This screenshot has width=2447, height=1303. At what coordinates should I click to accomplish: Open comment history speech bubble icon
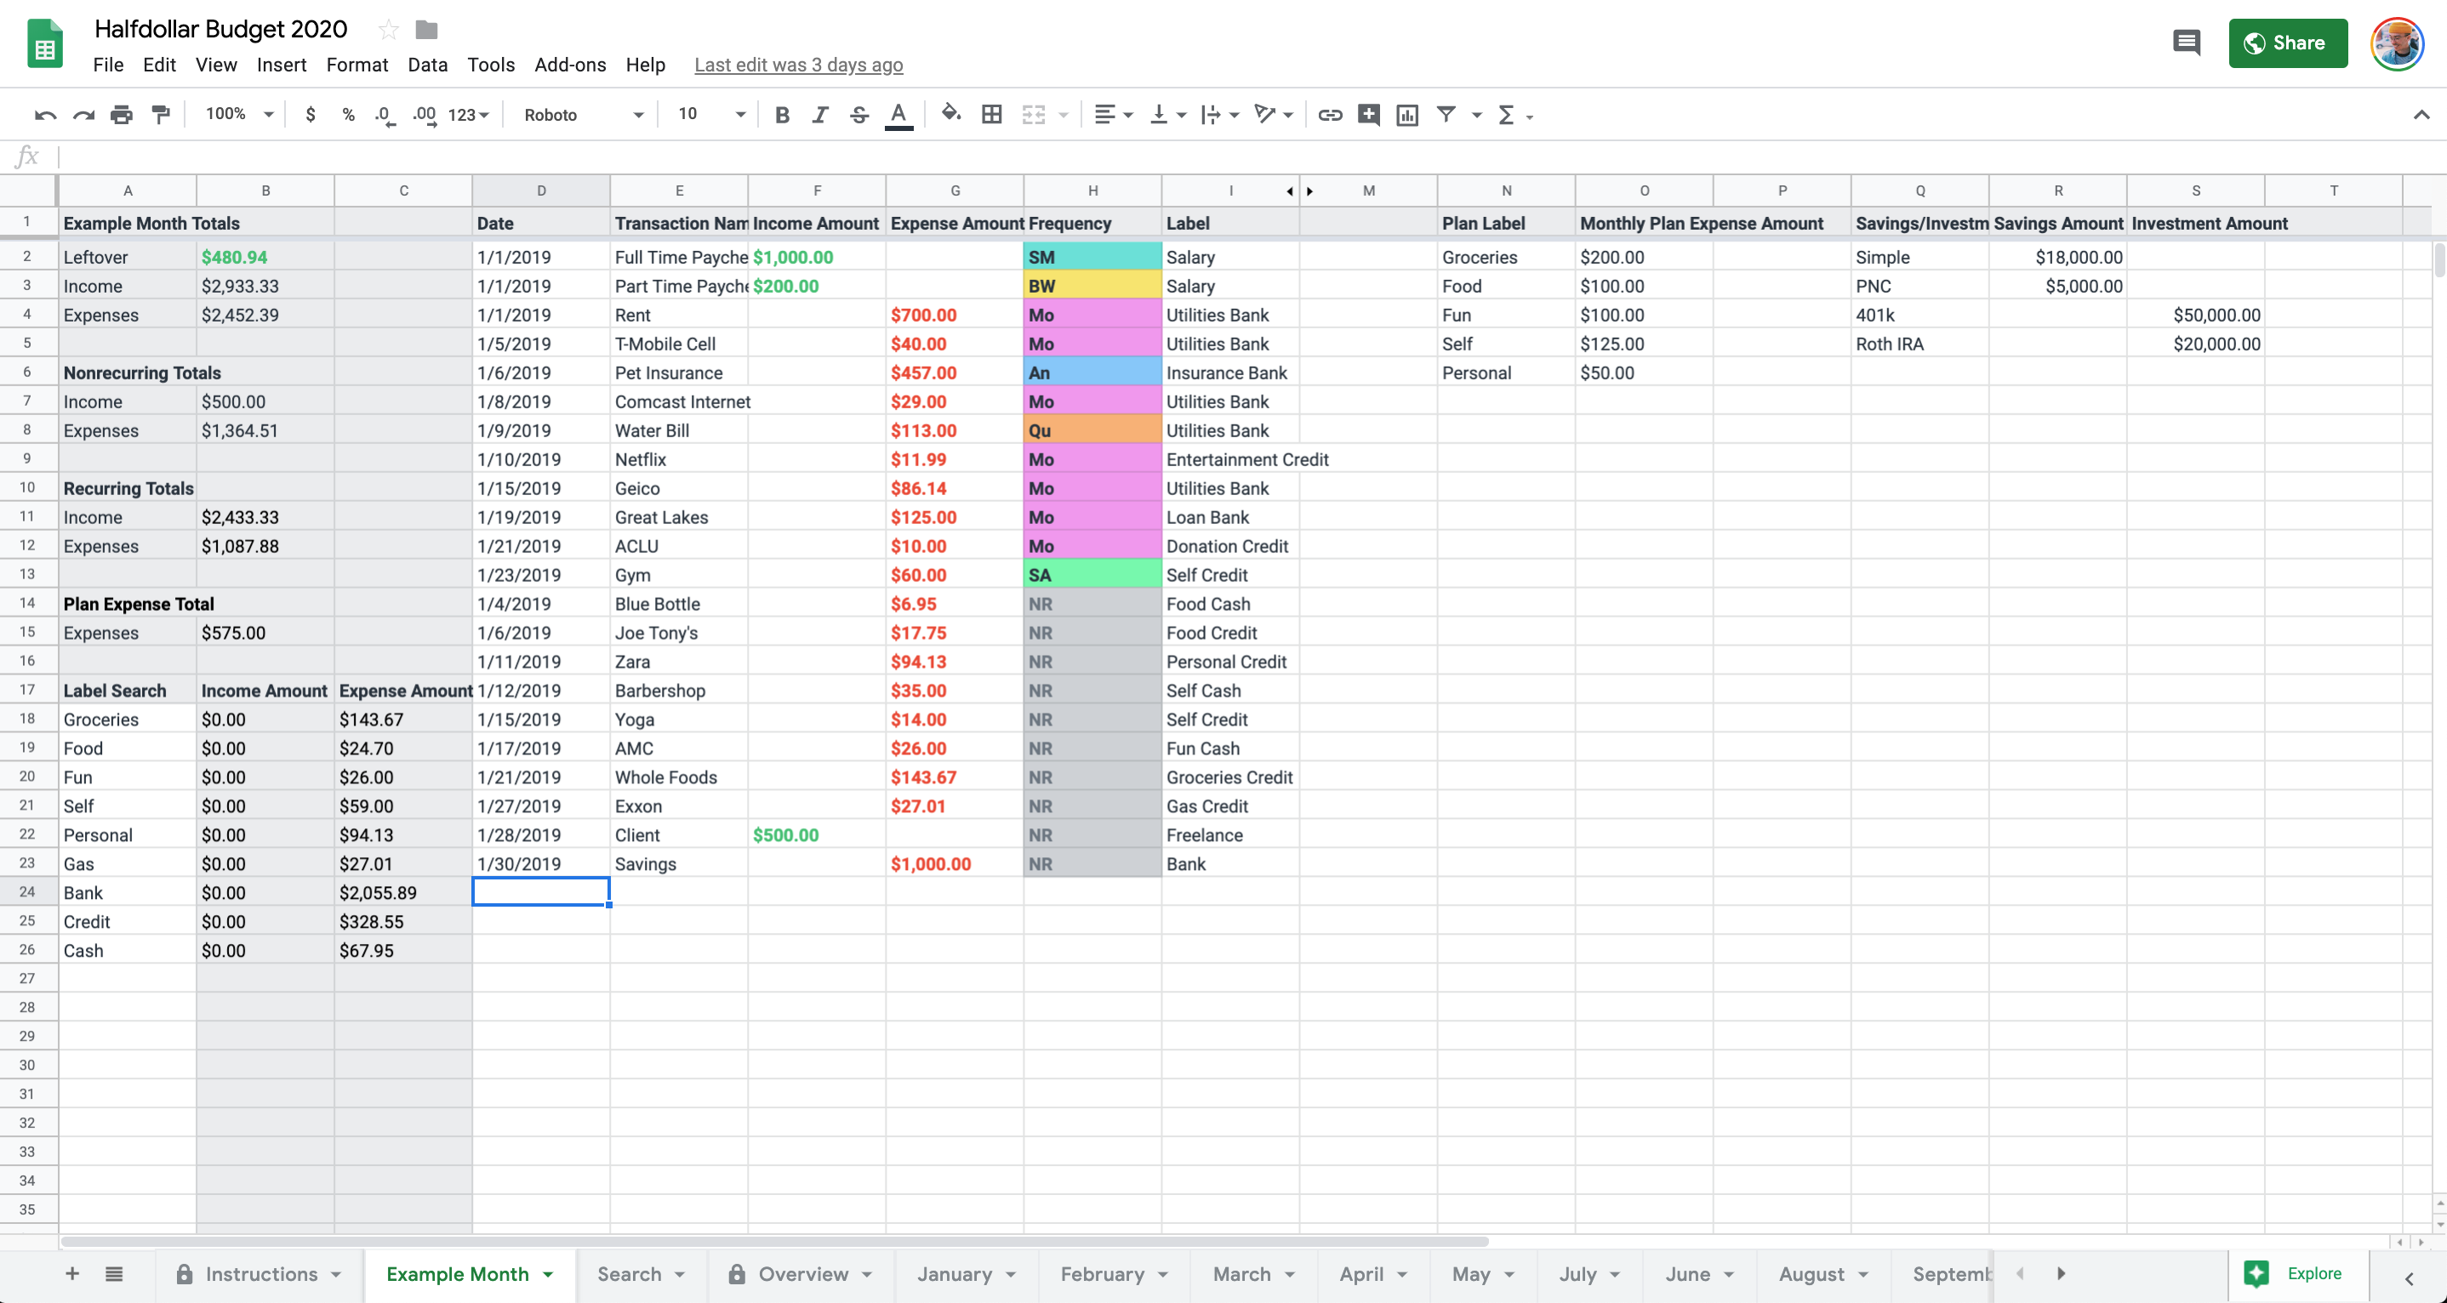tap(2186, 43)
